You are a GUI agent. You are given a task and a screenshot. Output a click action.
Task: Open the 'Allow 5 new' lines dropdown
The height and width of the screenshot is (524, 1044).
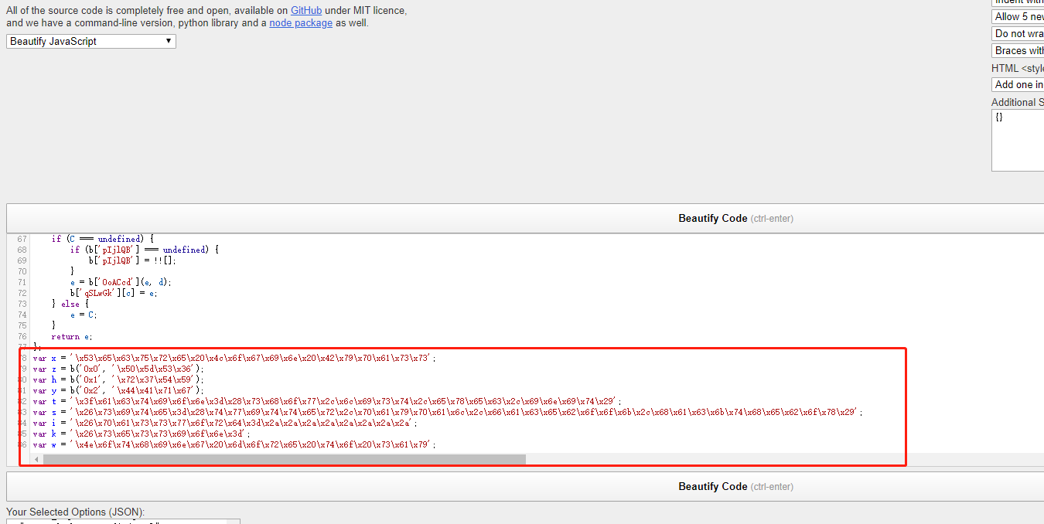[1018, 16]
